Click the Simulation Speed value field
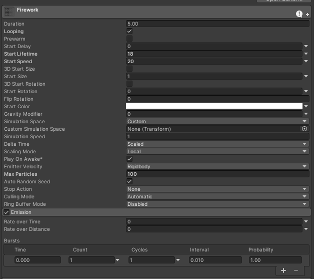Screen dimensions: 314x279 pos(217,136)
